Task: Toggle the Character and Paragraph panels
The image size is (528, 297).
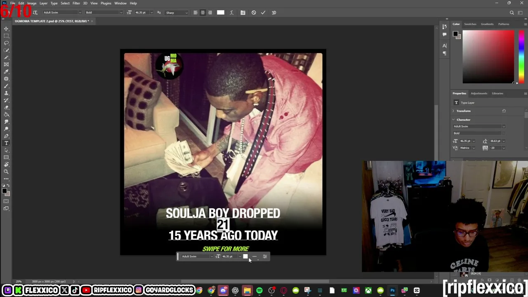Action: 243,12
